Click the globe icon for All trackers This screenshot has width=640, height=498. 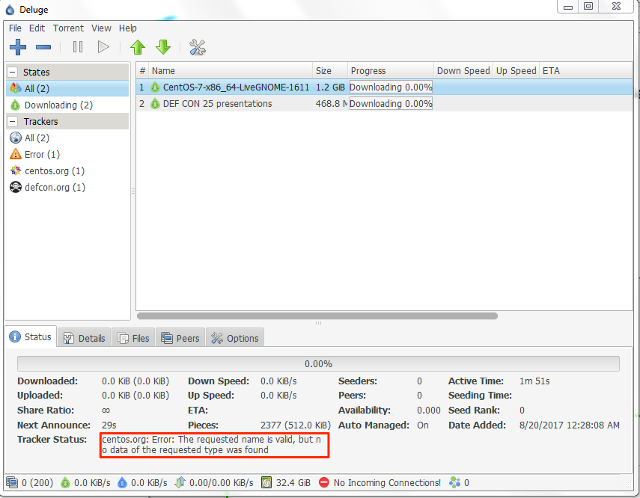click(16, 138)
